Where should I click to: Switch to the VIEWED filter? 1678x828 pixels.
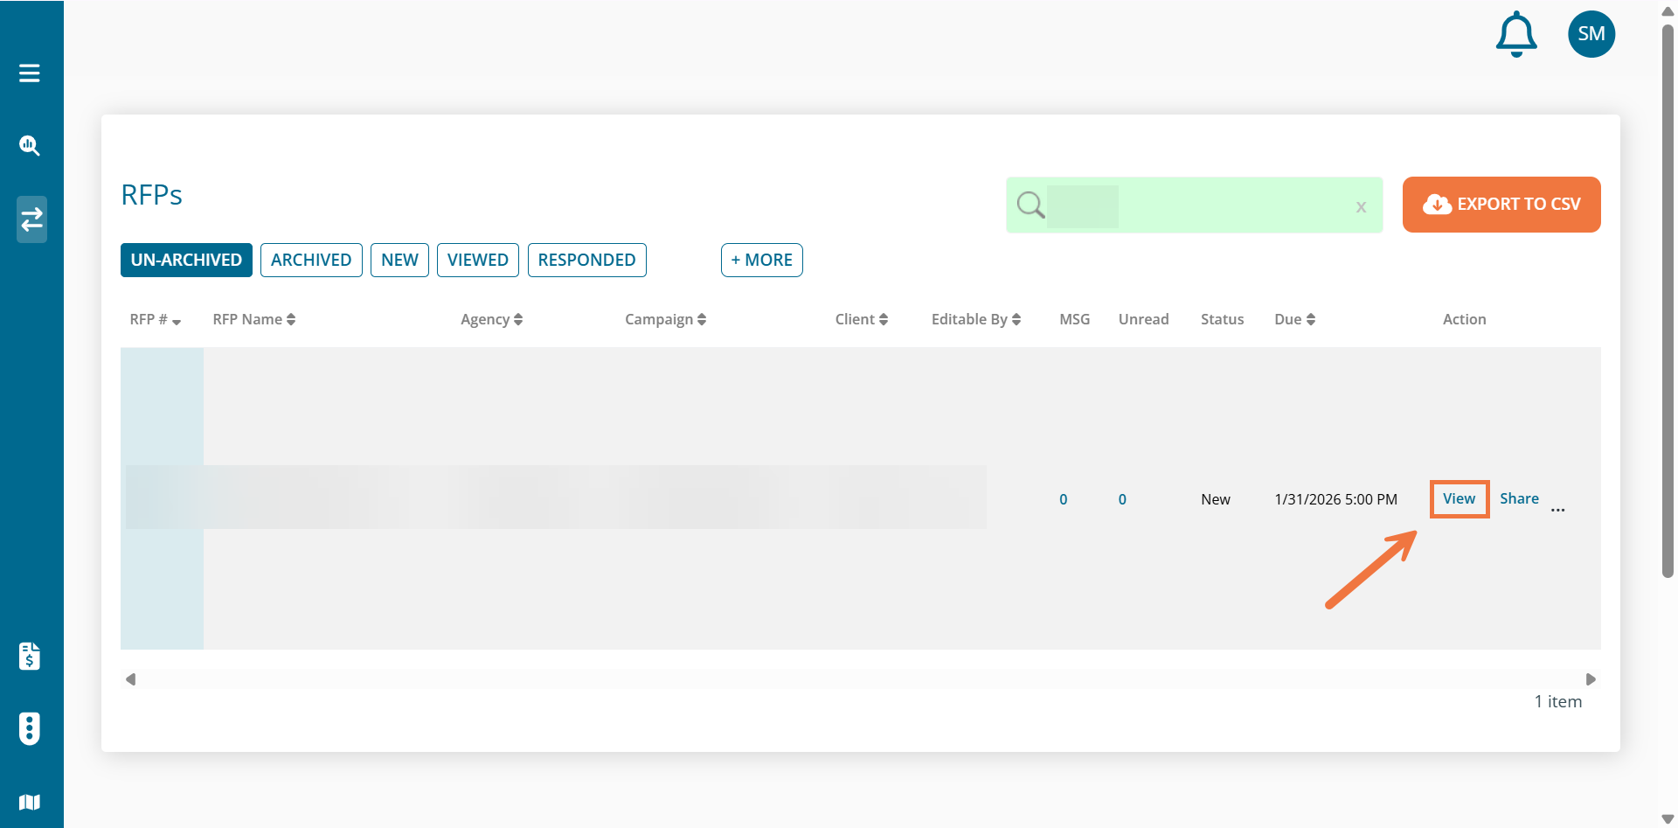(477, 261)
